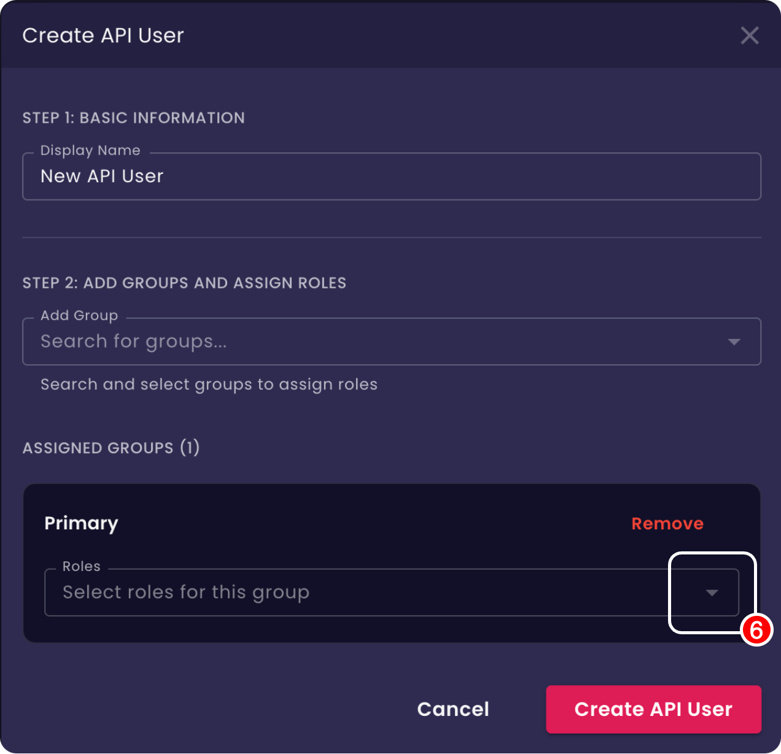Open the role selector for the Primary group
781x754 pixels.
point(711,593)
